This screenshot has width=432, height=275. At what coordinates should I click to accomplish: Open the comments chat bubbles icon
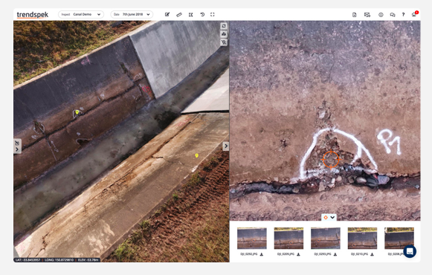pos(393,15)
